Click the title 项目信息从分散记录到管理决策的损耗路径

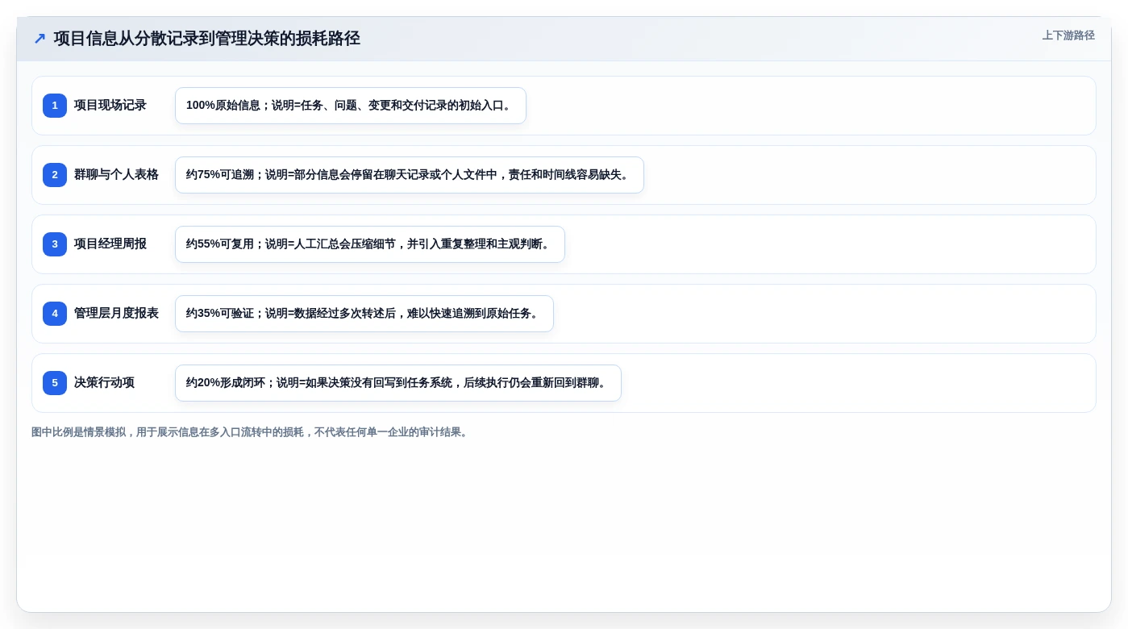206,39
